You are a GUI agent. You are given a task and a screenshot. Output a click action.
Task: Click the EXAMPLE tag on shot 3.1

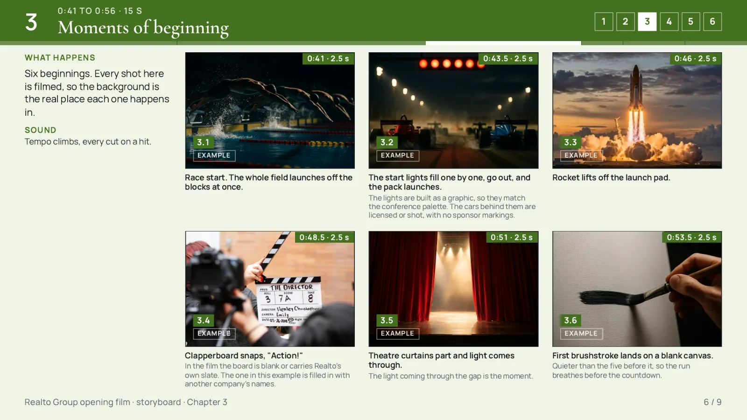pos(214,155)
